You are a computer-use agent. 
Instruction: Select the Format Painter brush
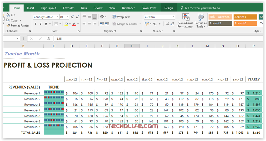8,25
